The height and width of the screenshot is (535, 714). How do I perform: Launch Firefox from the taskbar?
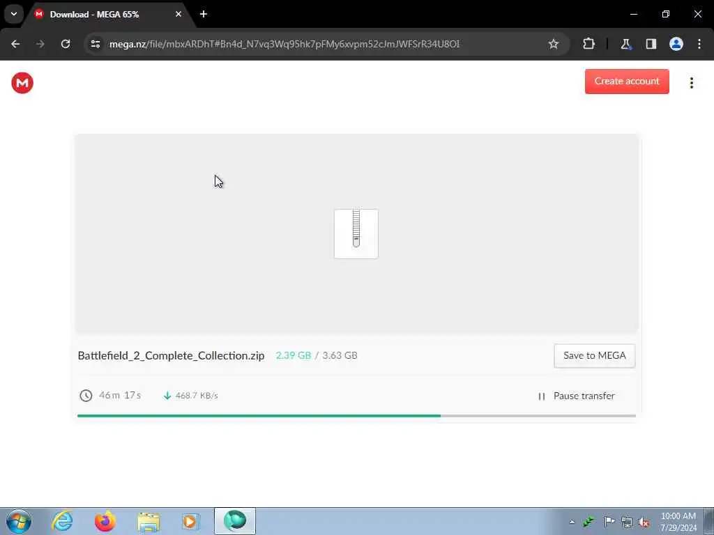[x=105, y=521]
